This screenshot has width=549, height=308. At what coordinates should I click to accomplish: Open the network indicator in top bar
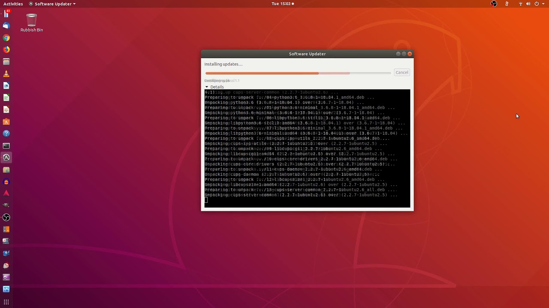[521, 4]
